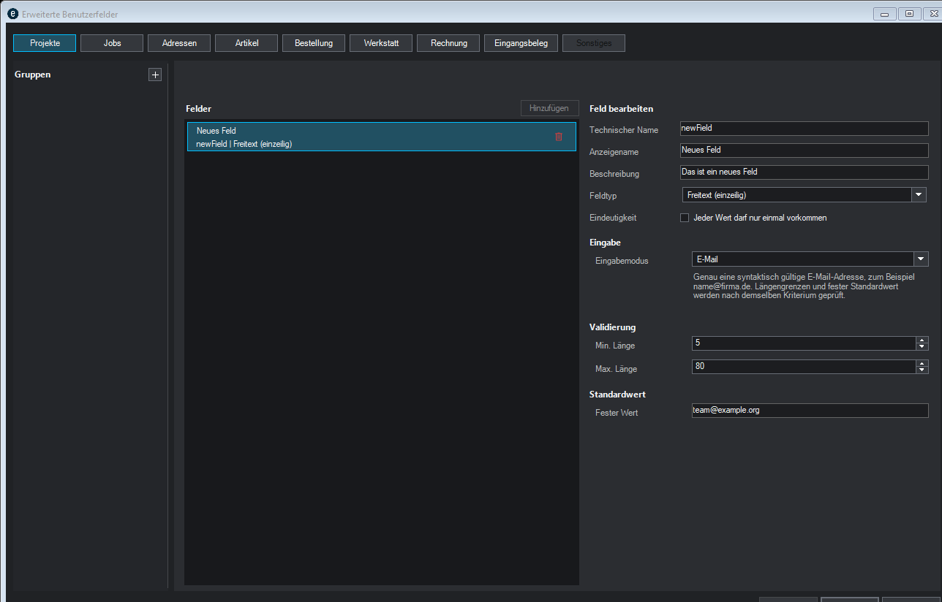Focus the Technischer Name input field
The image size is (942, 602).
pos(804,129)
